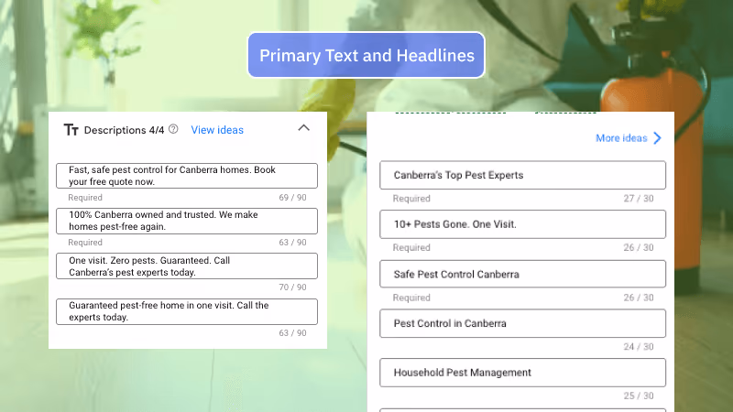The image size is (733, 412).
Task: Edit the "Household Pest Management" headline field
Action: coord(522,373)
